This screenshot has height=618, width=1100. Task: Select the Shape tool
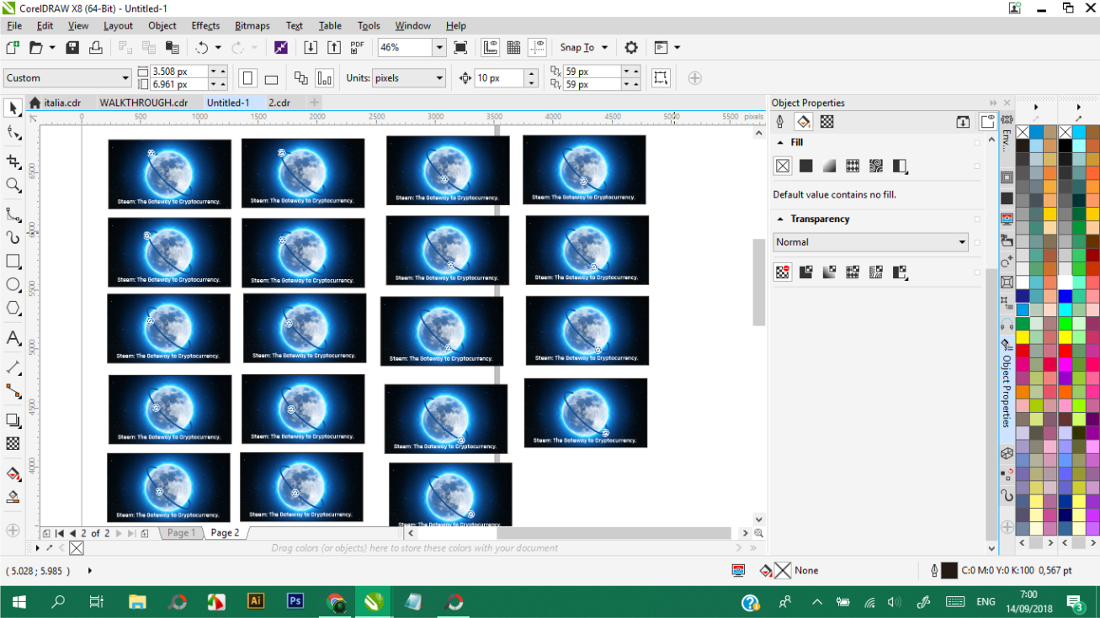point(13,132)
